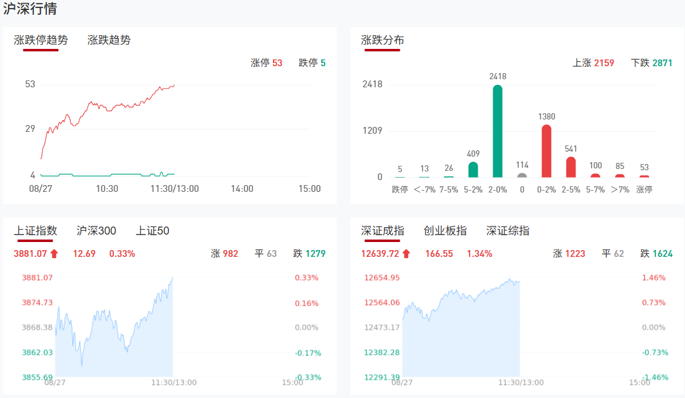Select the 上证指数 index tab

(35, 231)
